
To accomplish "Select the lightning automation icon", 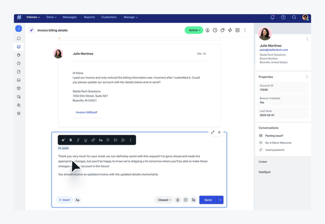I will click(x=230, y=30).
